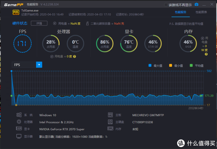Click the 'Windows 10' system text
This screenshot has width=217, height=149.
[48, 115]
